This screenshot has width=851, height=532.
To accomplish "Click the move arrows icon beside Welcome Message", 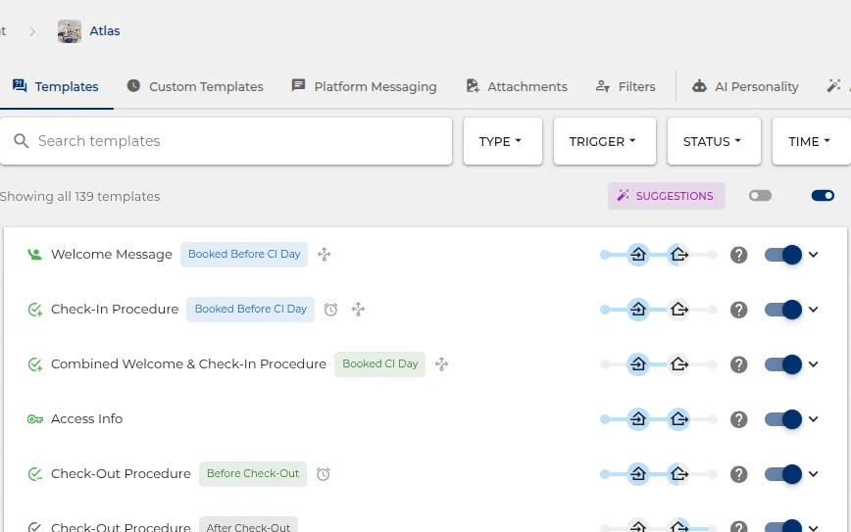I will 324,255.
